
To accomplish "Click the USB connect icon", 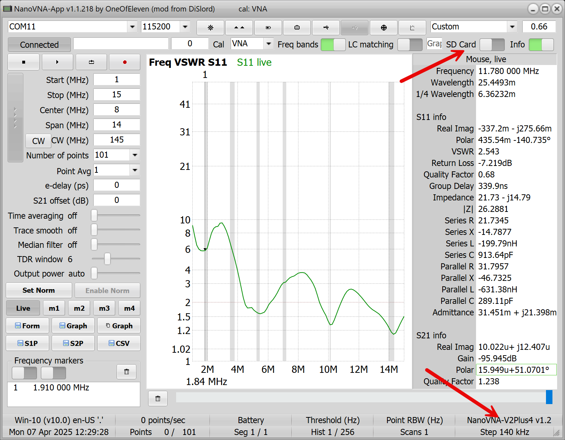I will (x=326, y=27).
